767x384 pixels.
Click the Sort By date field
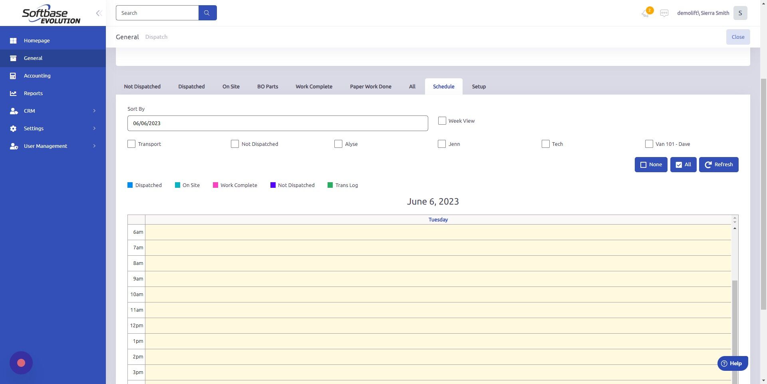pos(278,123)
